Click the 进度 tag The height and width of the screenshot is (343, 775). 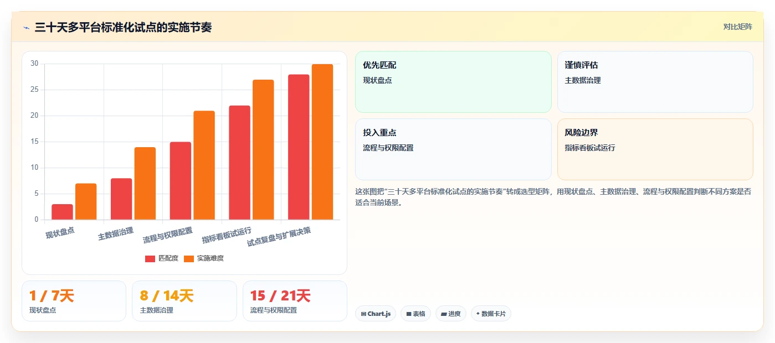(x=451, y=314)
